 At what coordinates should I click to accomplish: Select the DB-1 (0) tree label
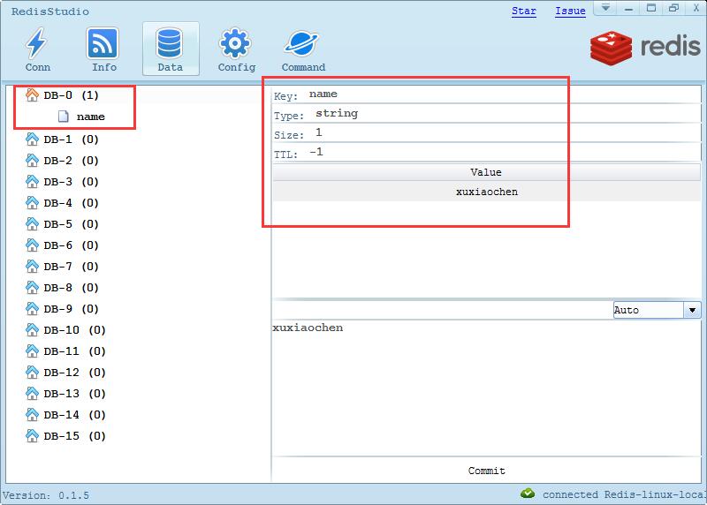pos(72,139)
